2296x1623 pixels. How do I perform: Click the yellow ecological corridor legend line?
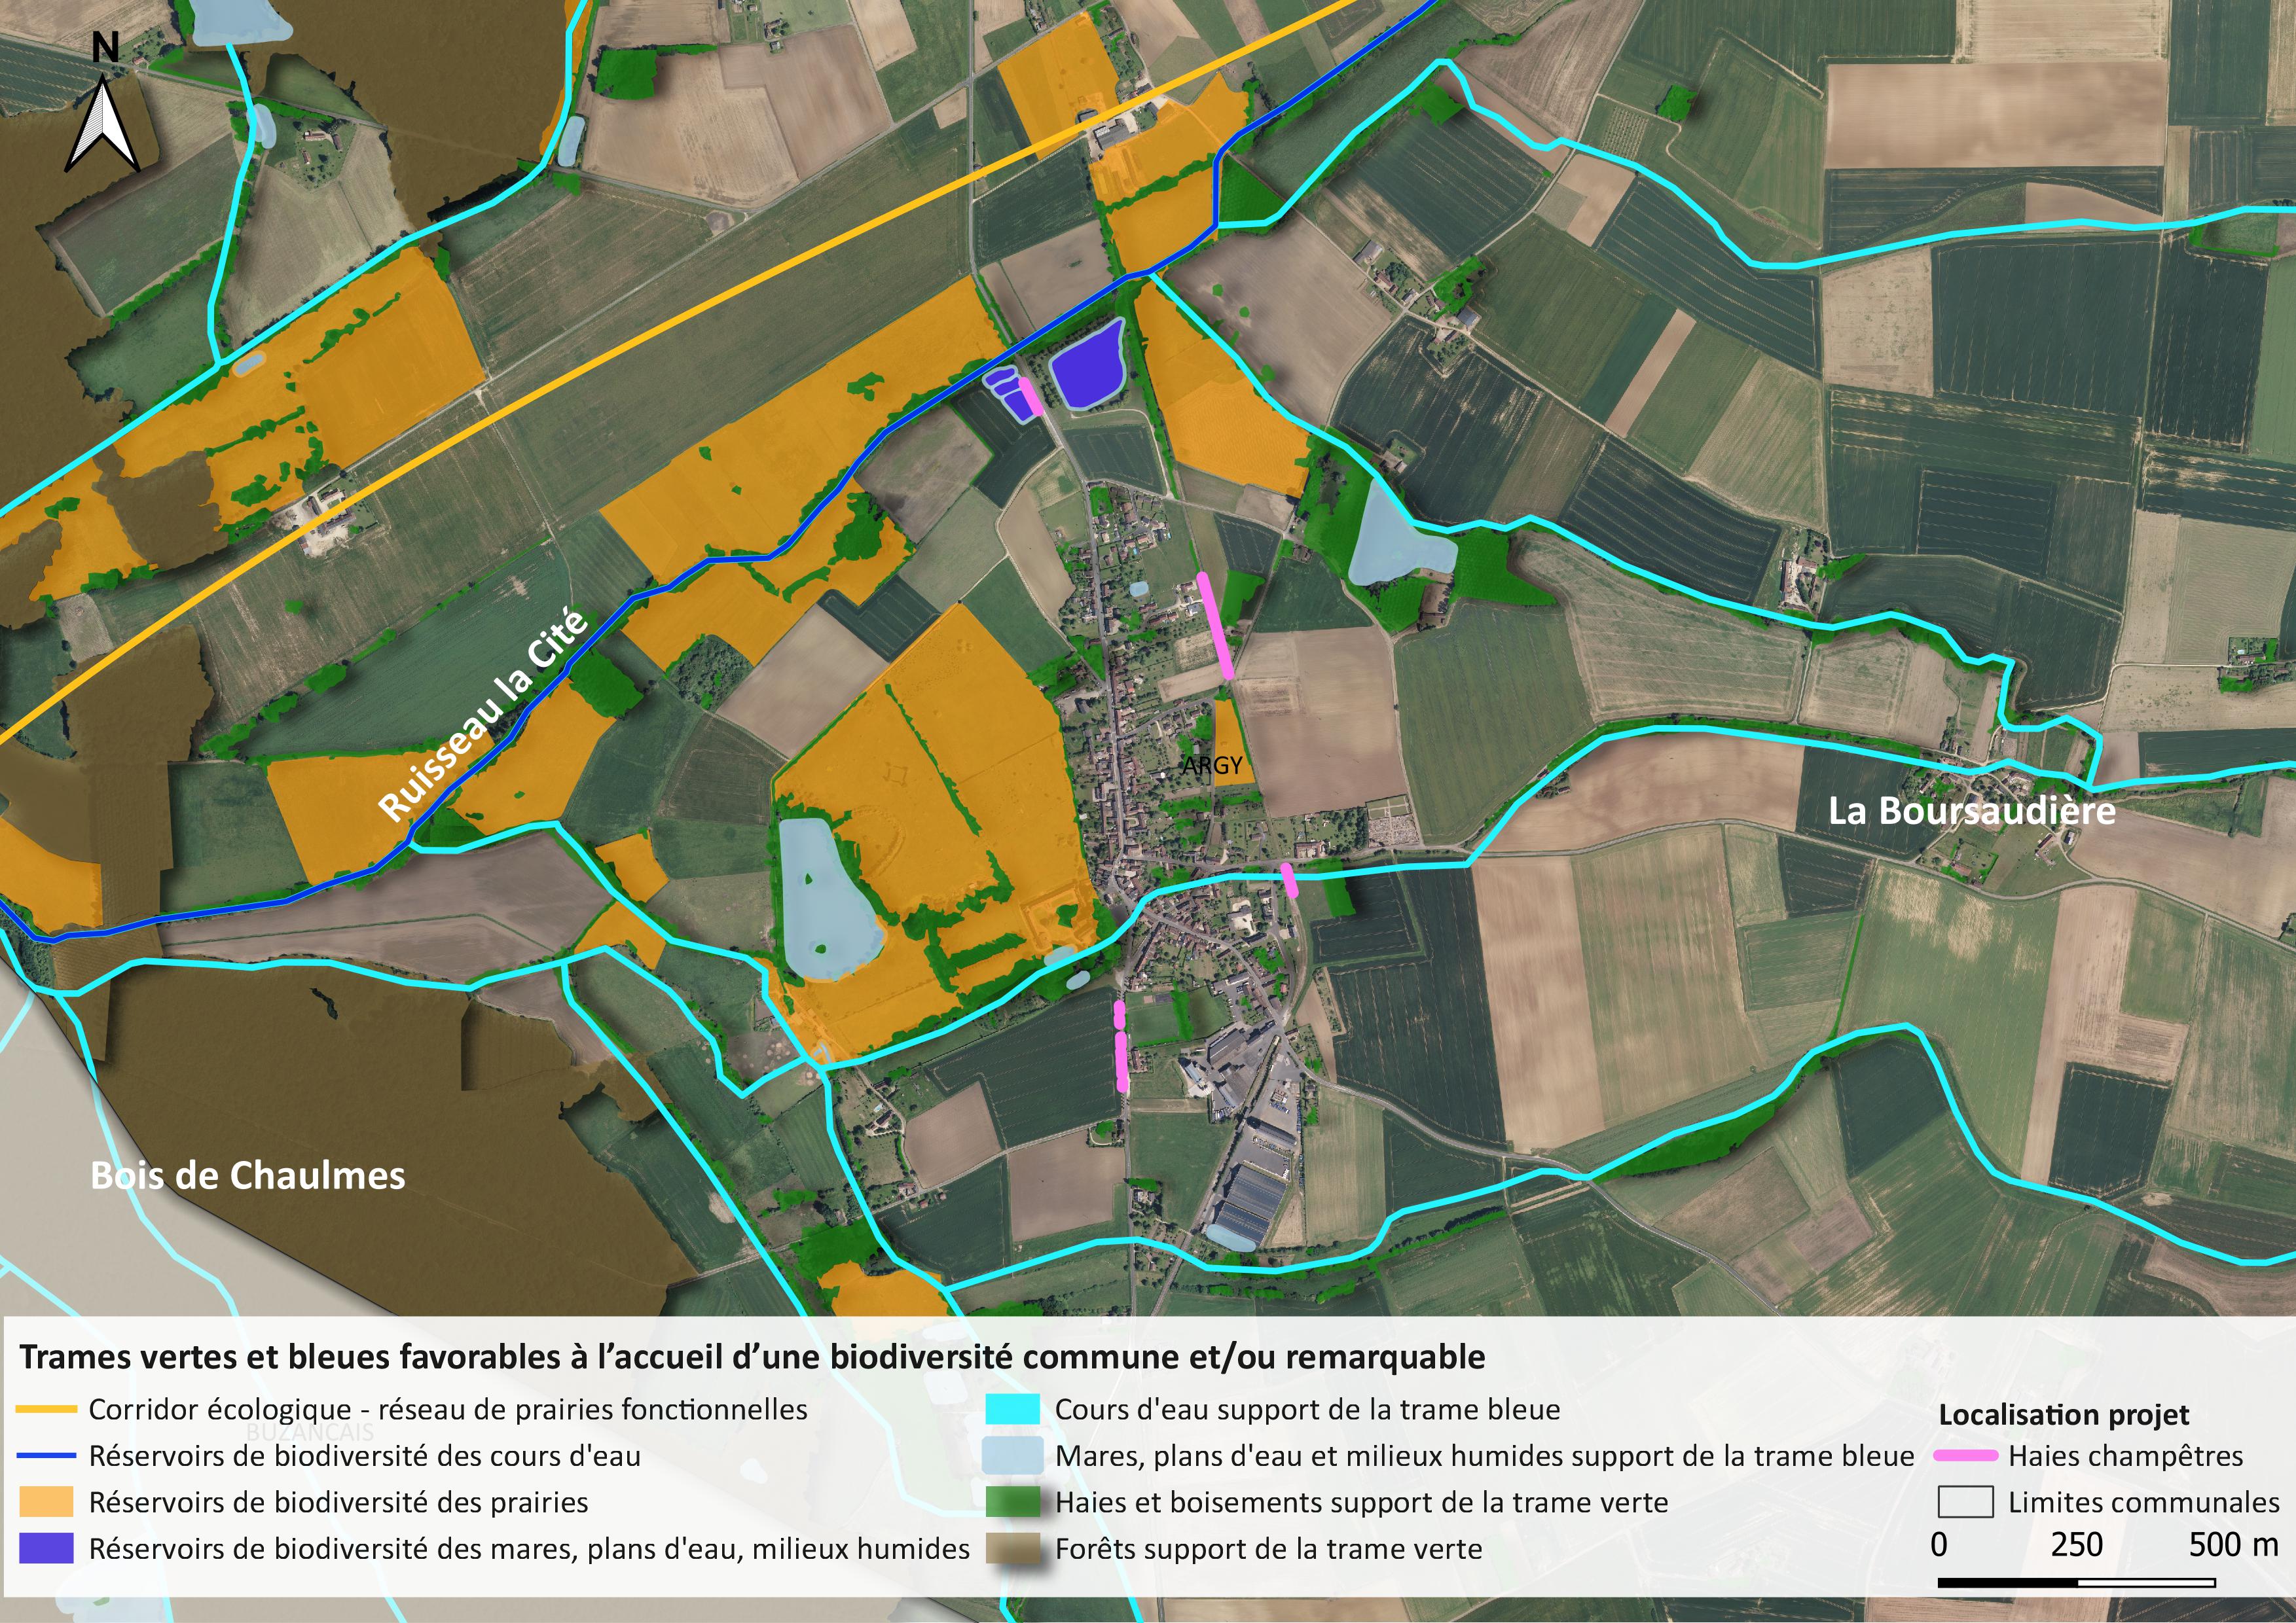(x=46, y=1410)
